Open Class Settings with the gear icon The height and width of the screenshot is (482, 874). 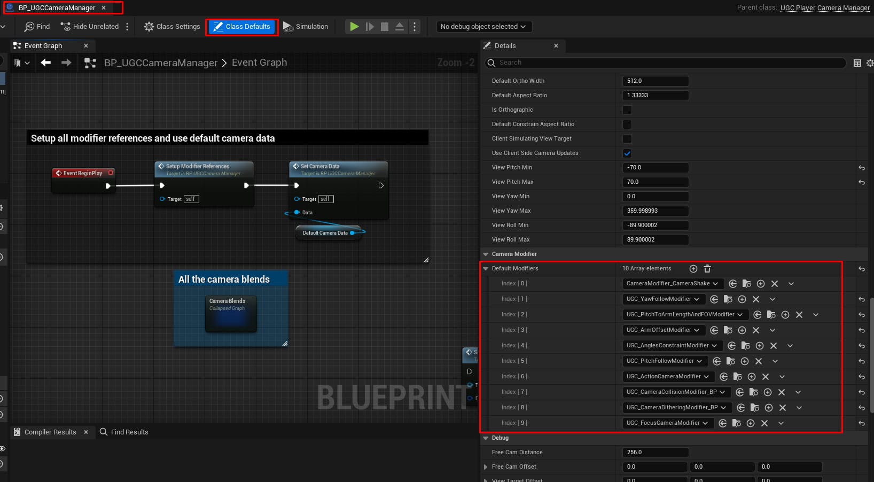(x=149, y=26)
